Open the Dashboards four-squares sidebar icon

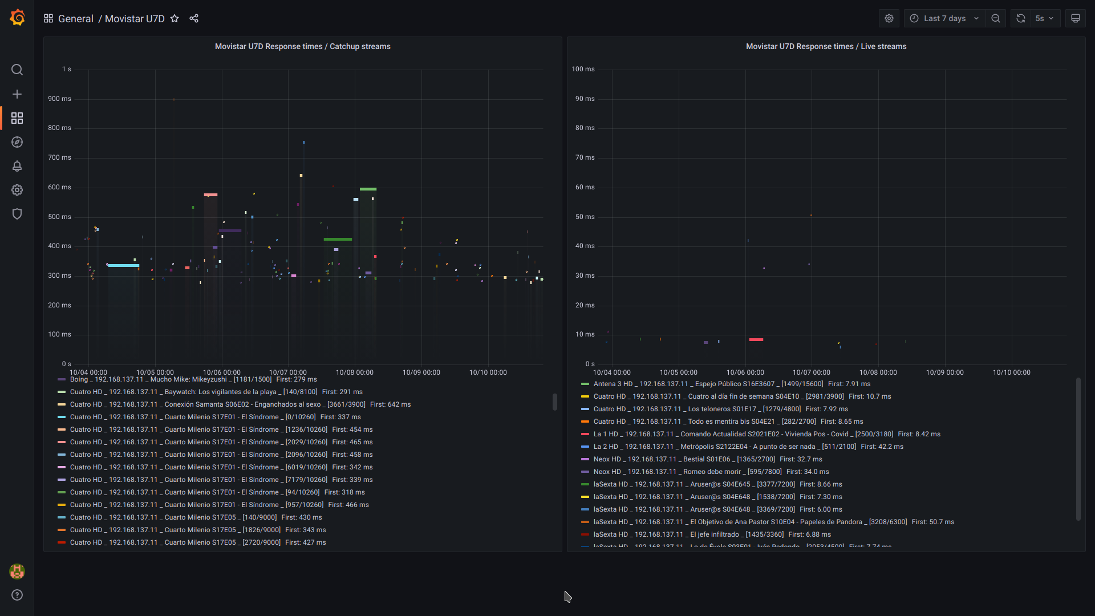[x=17, y=118]
